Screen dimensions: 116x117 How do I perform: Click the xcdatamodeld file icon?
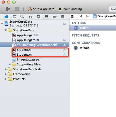click(14, 45)
